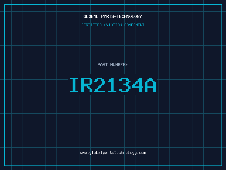The image size is (226, 170).
Task: Open the www.globalpartstechnology.com link
Action: pyautogui.click(x=113, y=153)
